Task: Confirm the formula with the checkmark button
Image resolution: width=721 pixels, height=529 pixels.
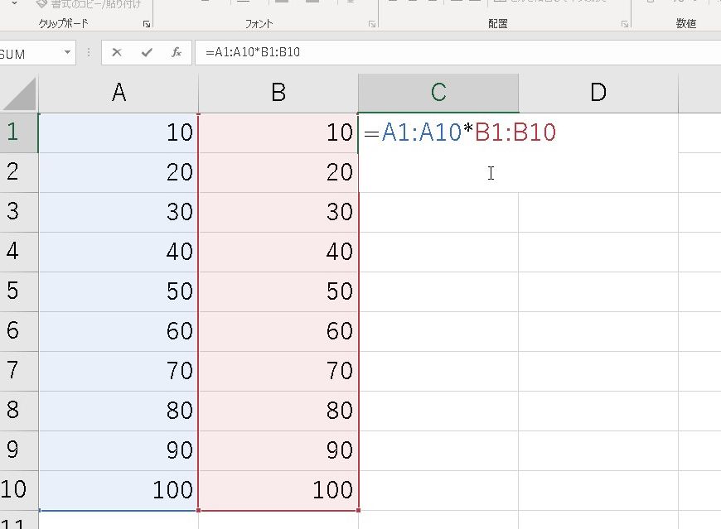Action: [147, 53]
